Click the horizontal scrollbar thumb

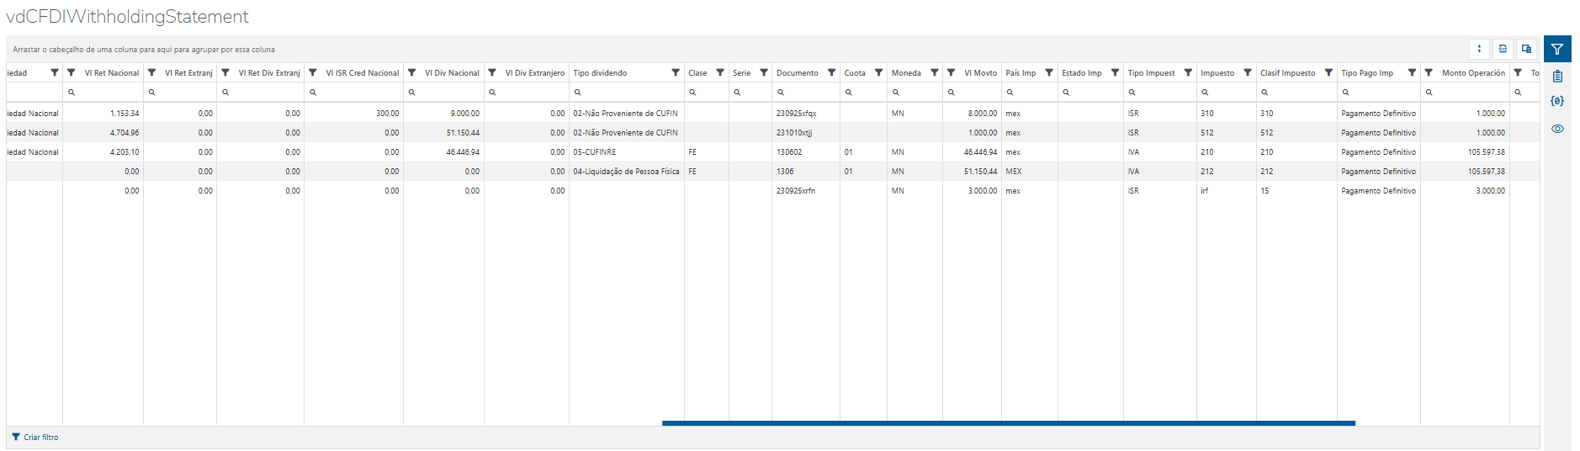click(x=1008, y=422)
